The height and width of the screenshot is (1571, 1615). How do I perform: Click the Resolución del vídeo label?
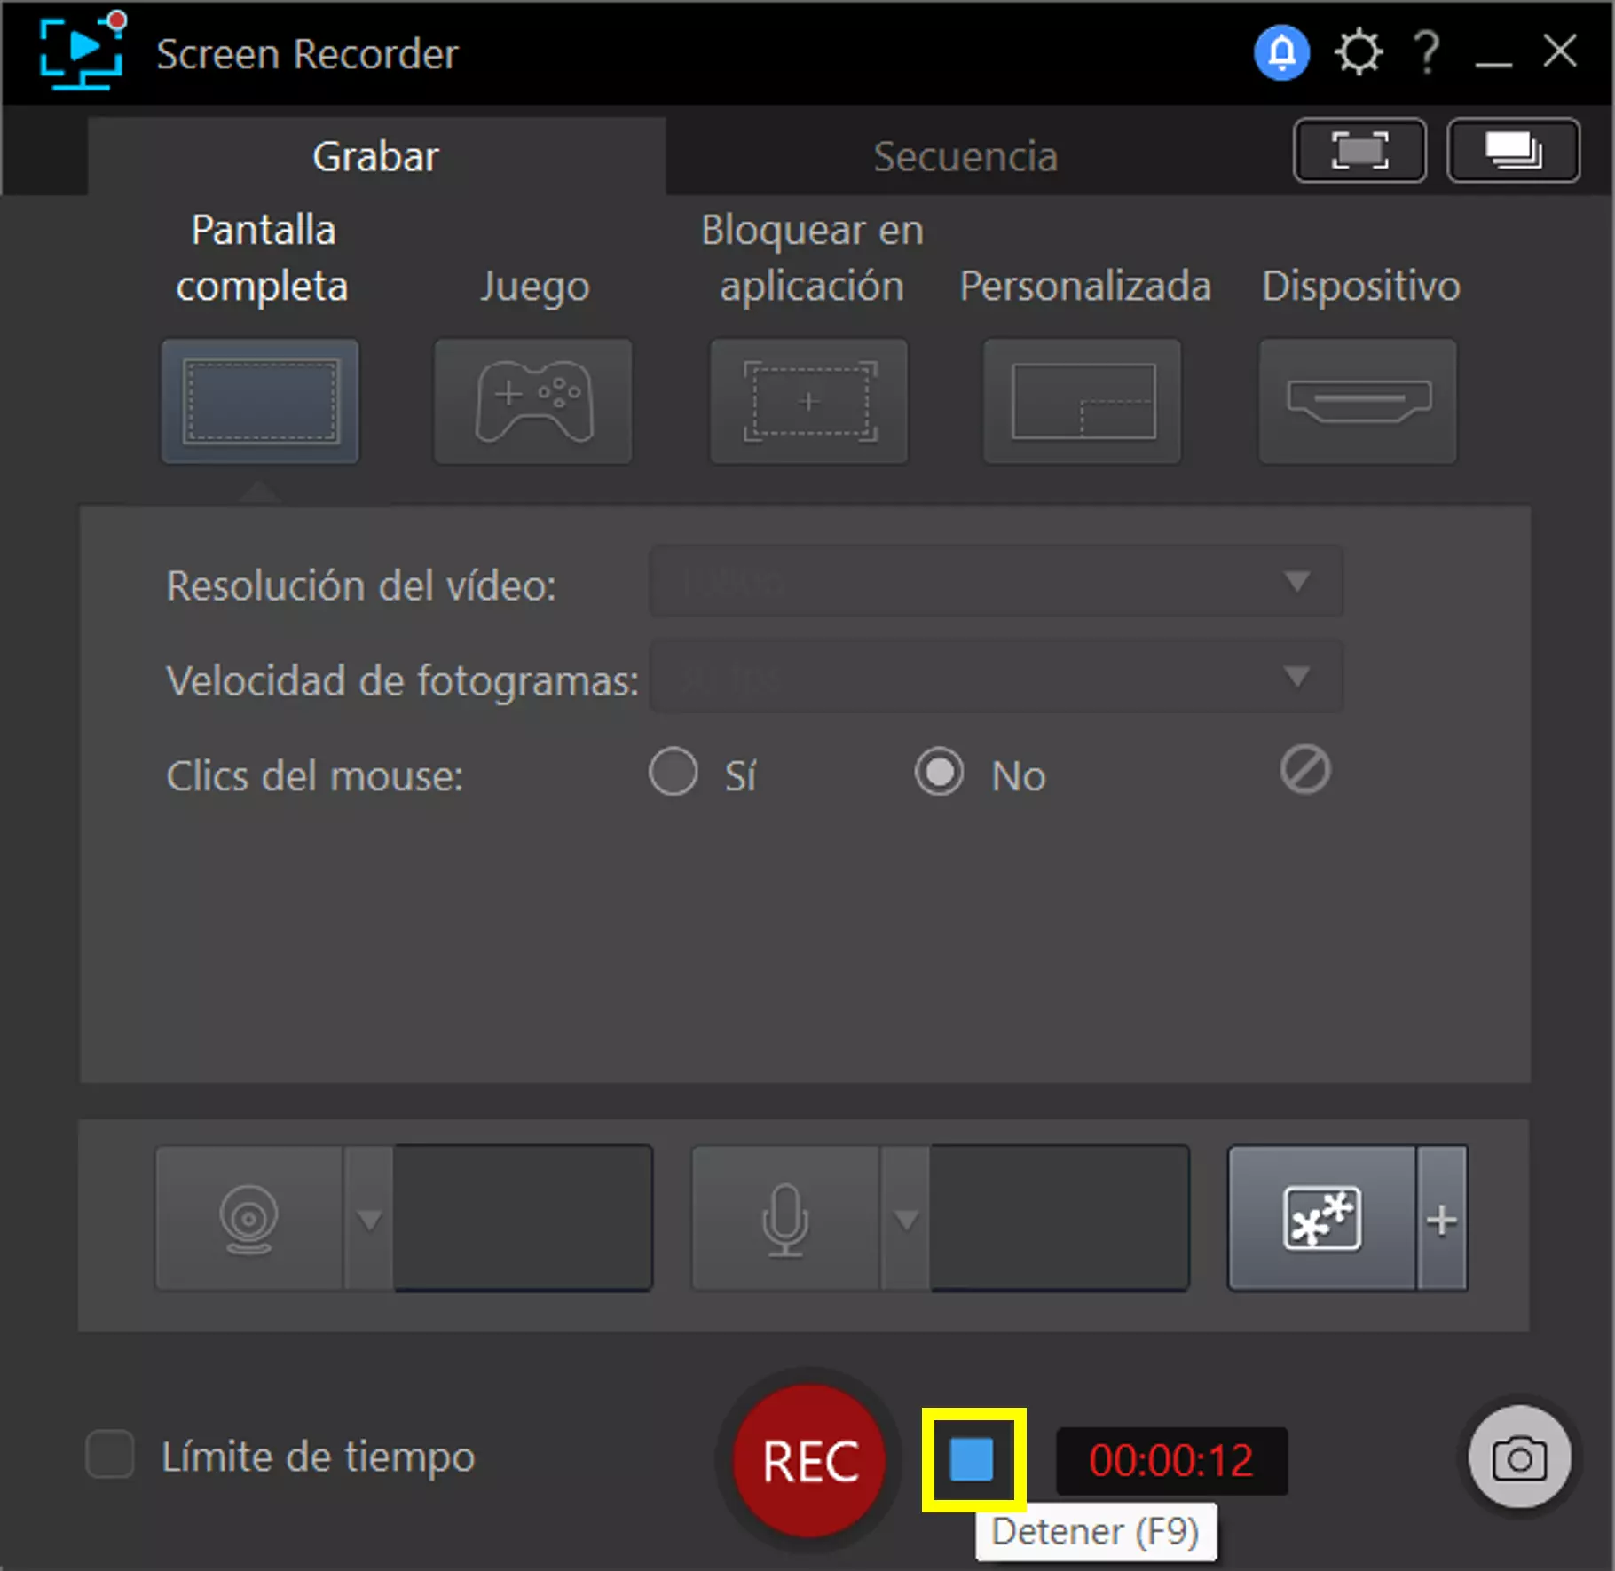pyautogui.click(x=361, y=585)
